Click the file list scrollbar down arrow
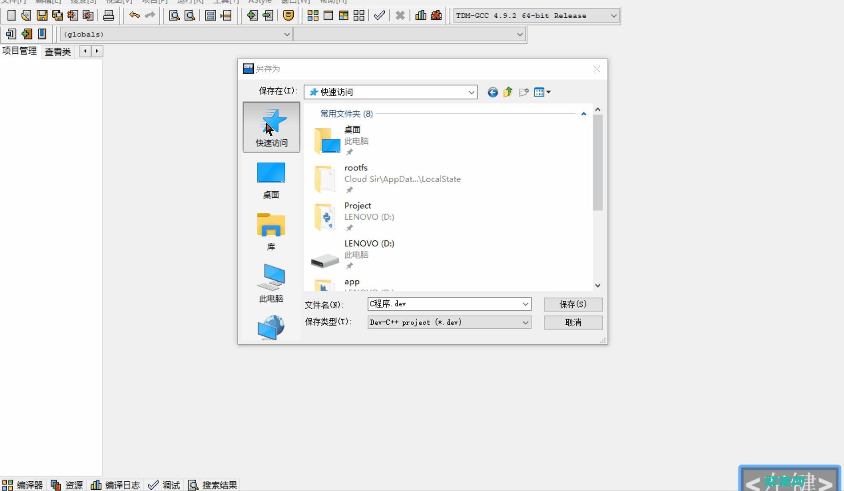This screenshot has width=844, height=491. pos(598,285)
